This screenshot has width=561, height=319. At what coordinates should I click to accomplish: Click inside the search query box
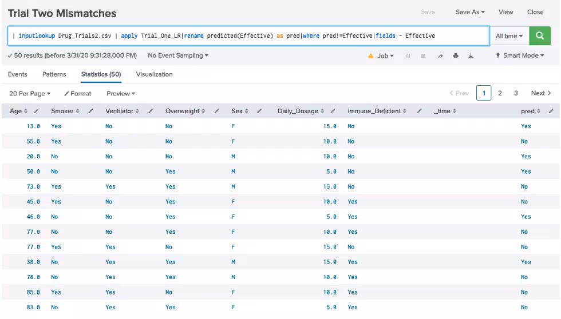coord(246,35)
